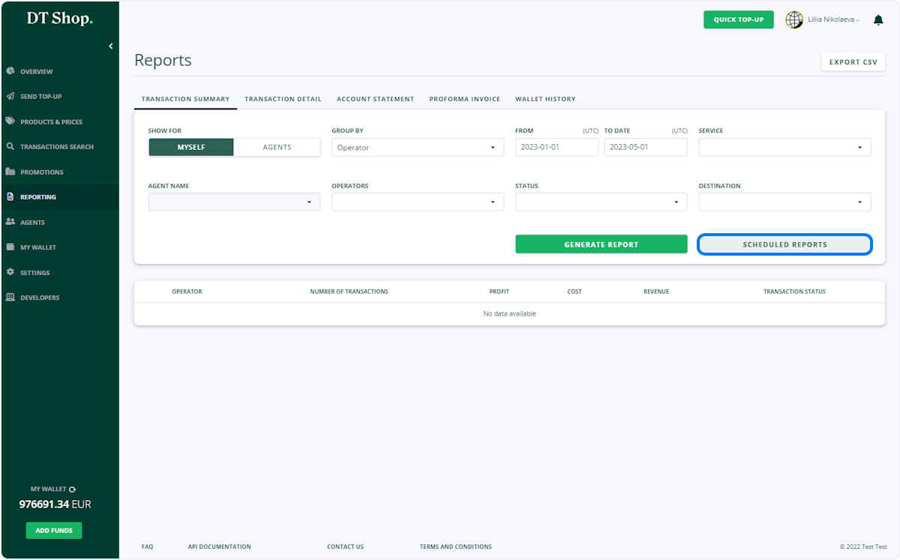The image size is (900, 560).
Task: Open the Group By Operator dropdown
Action: [x=418, y=148]
